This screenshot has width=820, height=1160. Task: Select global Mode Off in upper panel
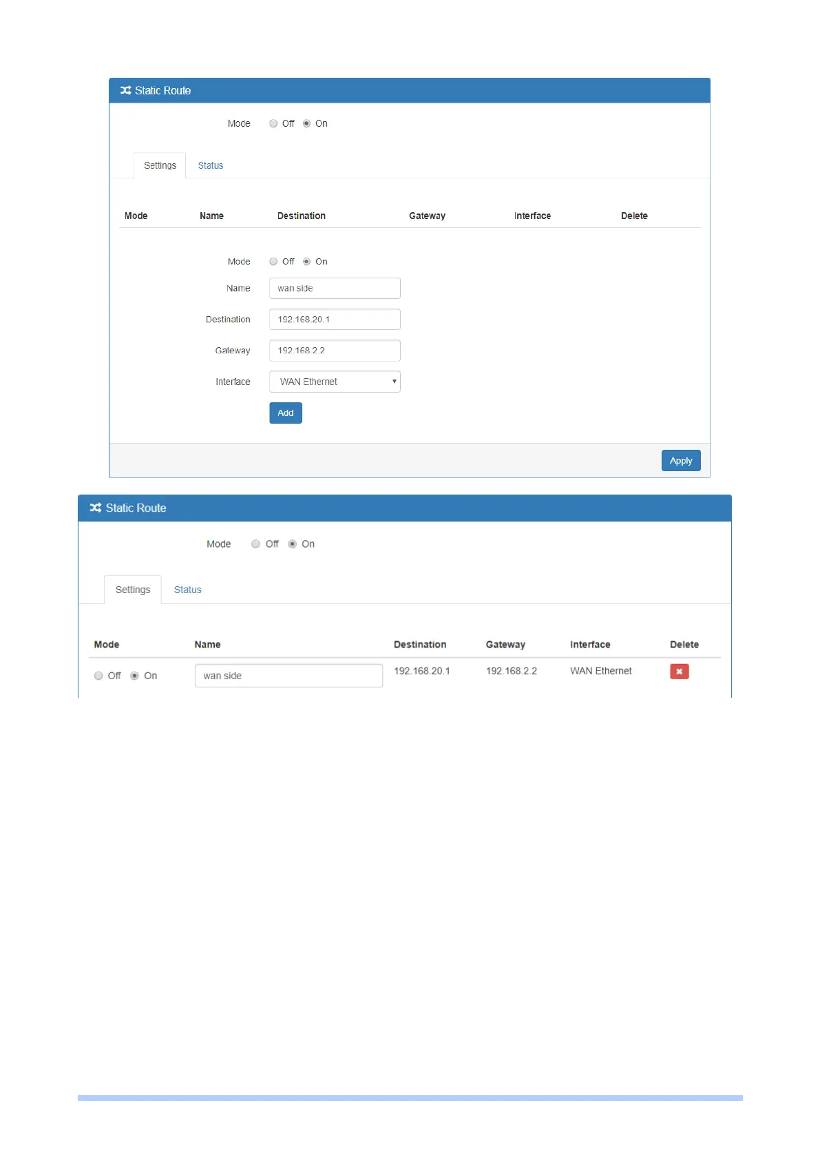(273, 123)
